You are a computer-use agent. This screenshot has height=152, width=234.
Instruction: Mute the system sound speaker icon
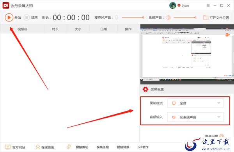168,18
